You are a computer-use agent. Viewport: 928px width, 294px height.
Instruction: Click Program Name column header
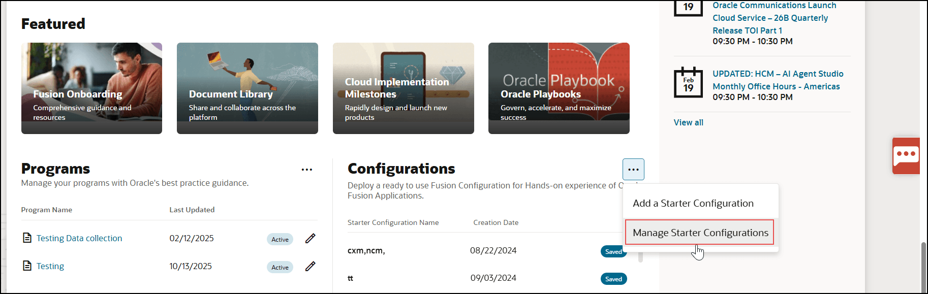[47, 210]
